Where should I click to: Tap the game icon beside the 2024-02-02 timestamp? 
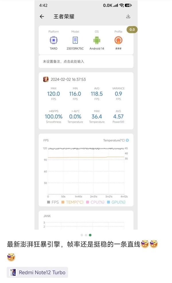[46, 80]
